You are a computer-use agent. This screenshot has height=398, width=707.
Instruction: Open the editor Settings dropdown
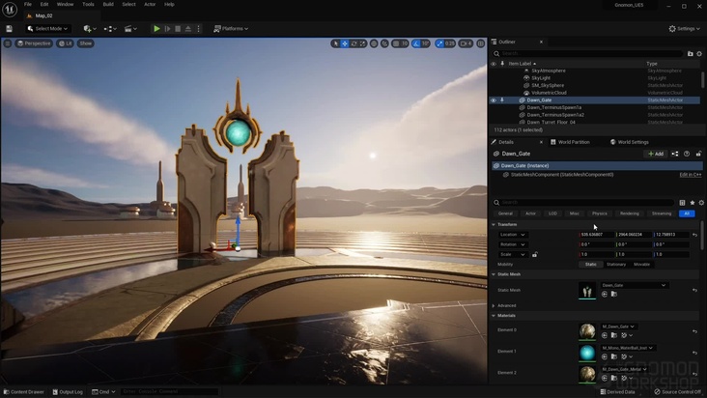[x=684, y=29]
